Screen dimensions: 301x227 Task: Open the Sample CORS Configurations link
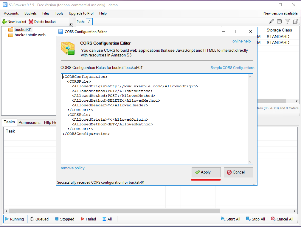tap(232, 68)
